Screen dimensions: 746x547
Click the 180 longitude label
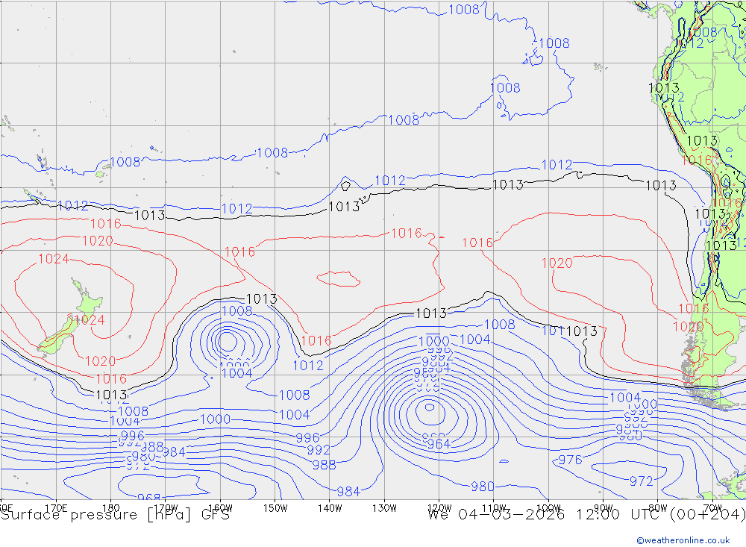pyautogui.click(x=111, y=508)
